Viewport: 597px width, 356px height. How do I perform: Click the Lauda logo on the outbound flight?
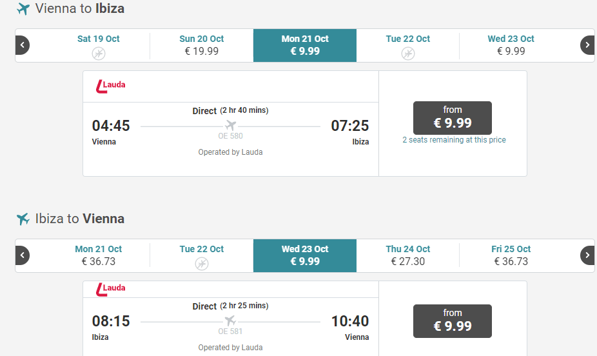point(110,86)
